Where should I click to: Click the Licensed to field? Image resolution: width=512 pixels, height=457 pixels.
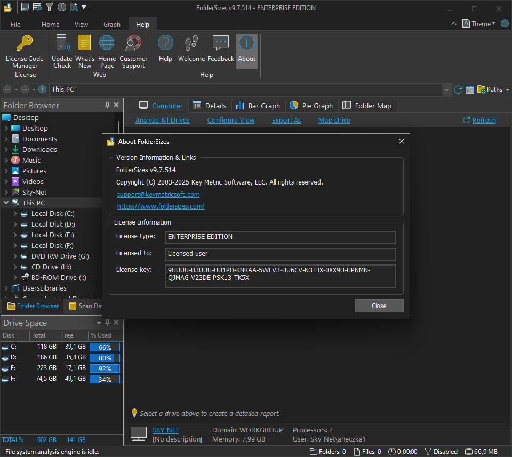pyautogui.click(x=280, y=254)
